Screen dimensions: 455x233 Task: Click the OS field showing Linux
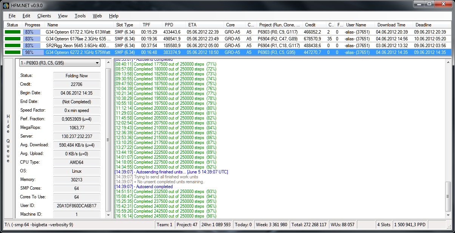click(77, 171)
